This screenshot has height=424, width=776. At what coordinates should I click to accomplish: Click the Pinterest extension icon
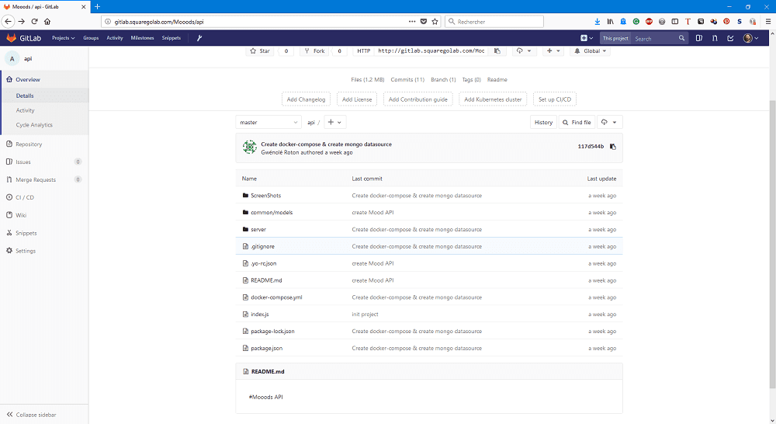726,22
